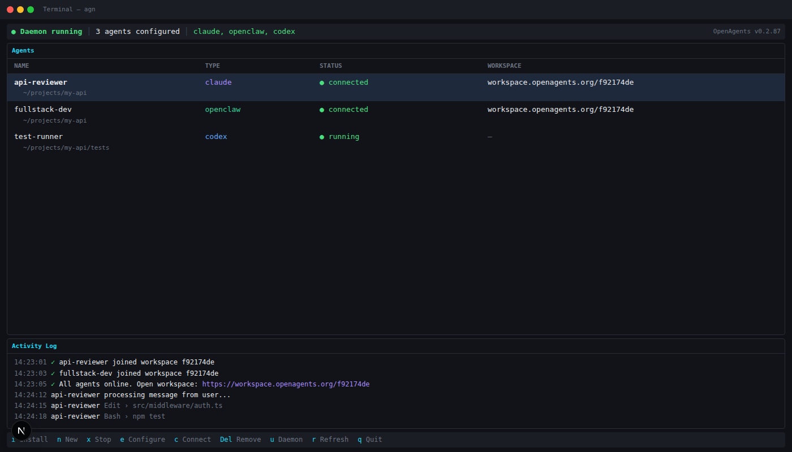Click the green macOS maximize window button
The height and width of the screenshot is (452, 792).
(31, 10)
